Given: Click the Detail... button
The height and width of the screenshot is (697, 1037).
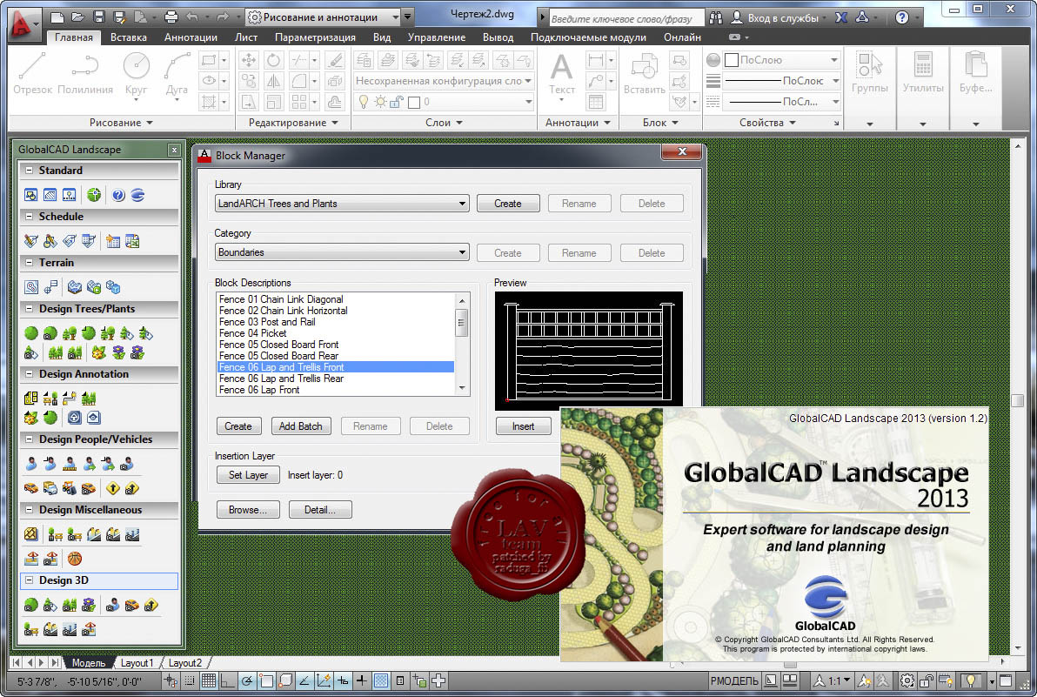Looking at the screenshot, I should tap(320, 510).
